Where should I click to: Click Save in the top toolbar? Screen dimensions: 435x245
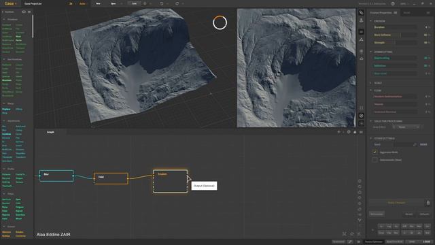point(135,3)
